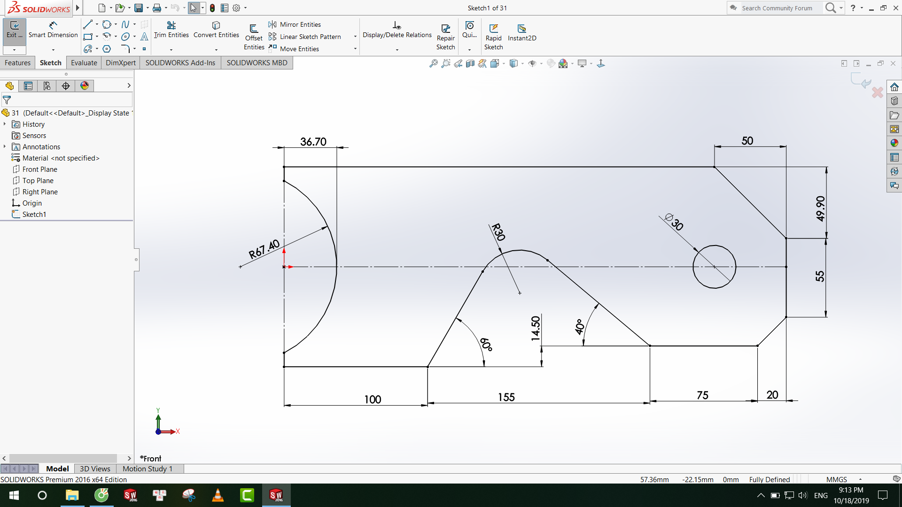Activate the Sketch Fillet tool
902x507 pixels.
(125, 49)
